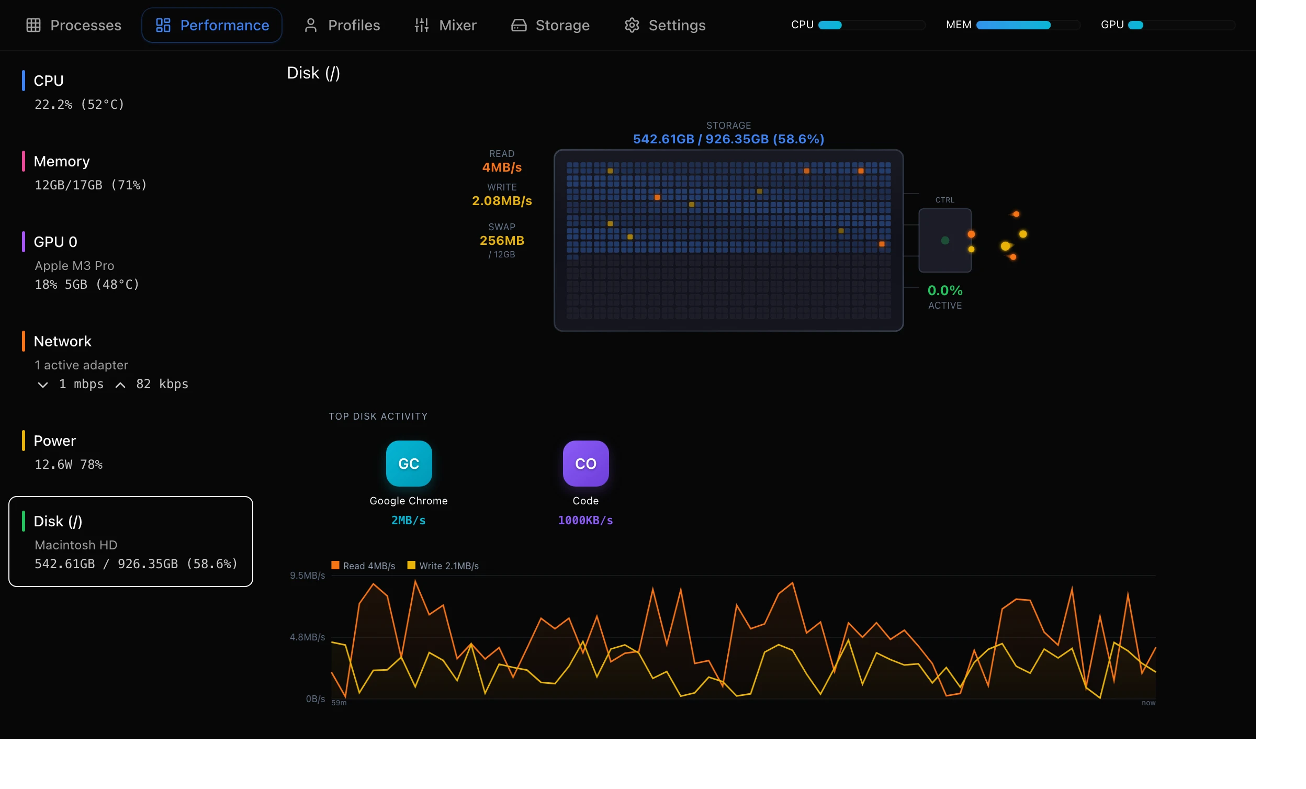Click the '0.0%' ACTIVE value
The image size is (1306, 789).
click(945, 290)
